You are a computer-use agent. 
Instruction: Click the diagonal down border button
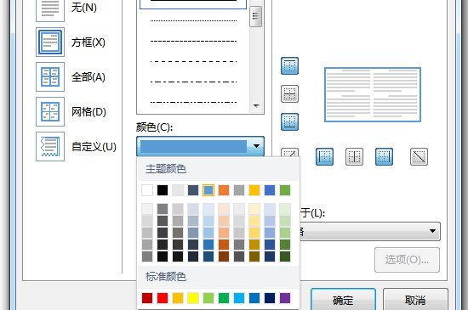pyautogui.click(x=419, y=156)
